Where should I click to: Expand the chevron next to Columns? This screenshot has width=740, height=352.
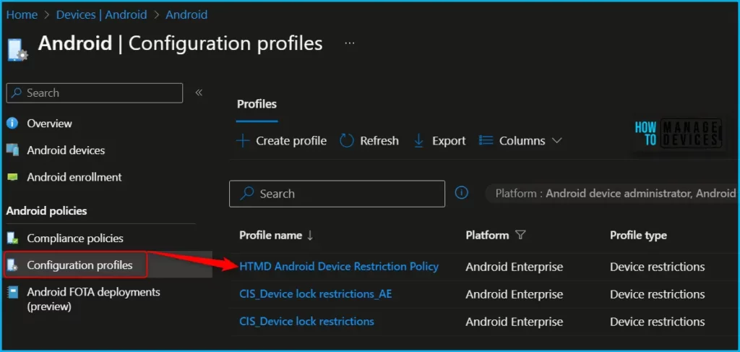pos(557,141)
